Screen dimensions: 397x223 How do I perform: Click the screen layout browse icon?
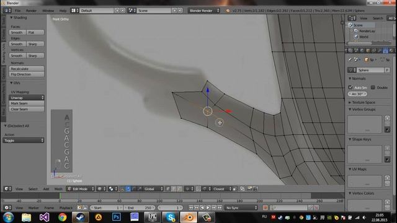[x=74, y=11]
